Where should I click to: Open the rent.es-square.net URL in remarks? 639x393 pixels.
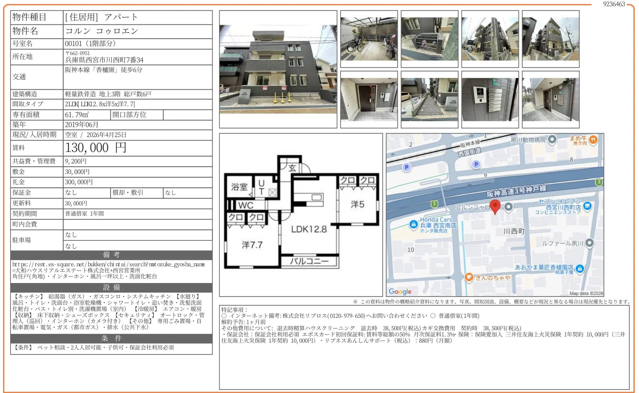click(x=108, y=264)
